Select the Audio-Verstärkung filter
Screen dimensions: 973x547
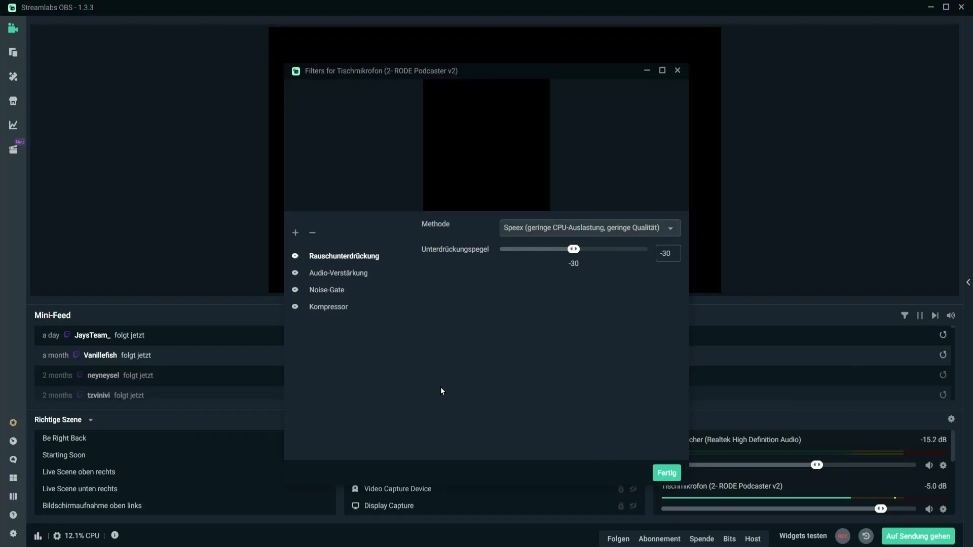point(339,273)
